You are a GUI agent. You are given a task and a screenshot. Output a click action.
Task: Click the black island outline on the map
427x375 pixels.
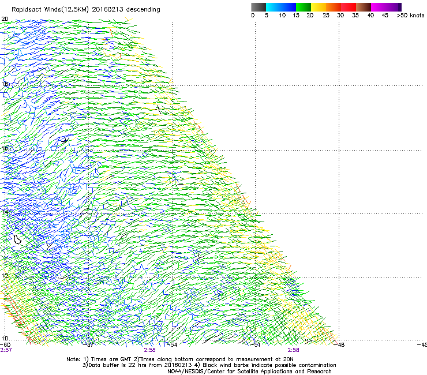pyautogui.click(x=17, y=239)
